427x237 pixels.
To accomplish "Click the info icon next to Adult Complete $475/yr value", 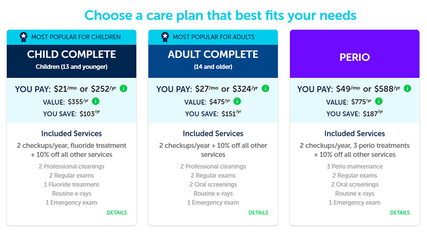I will point(237,101).
